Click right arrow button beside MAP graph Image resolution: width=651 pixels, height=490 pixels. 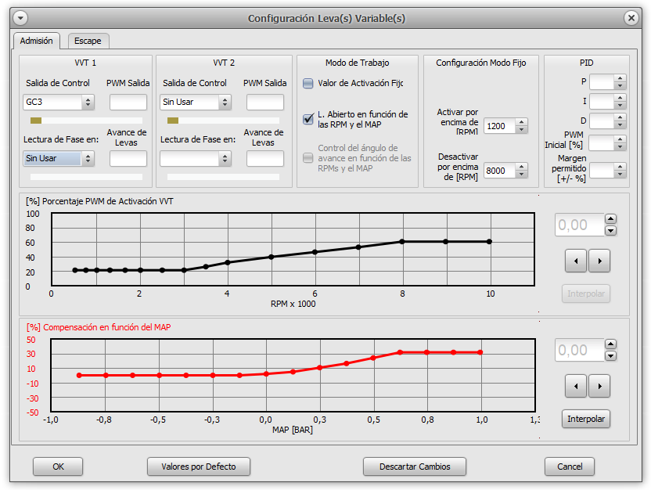(599, 385)
